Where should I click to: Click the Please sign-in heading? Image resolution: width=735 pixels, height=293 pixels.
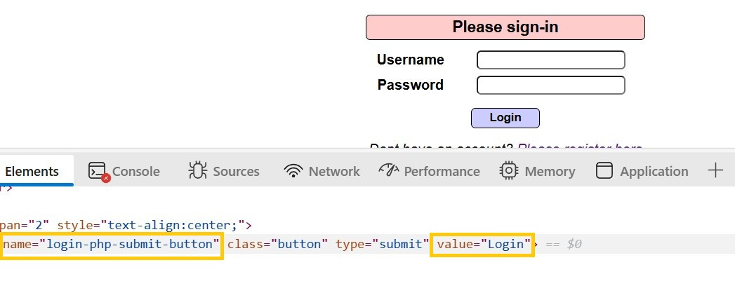[505, 27]
